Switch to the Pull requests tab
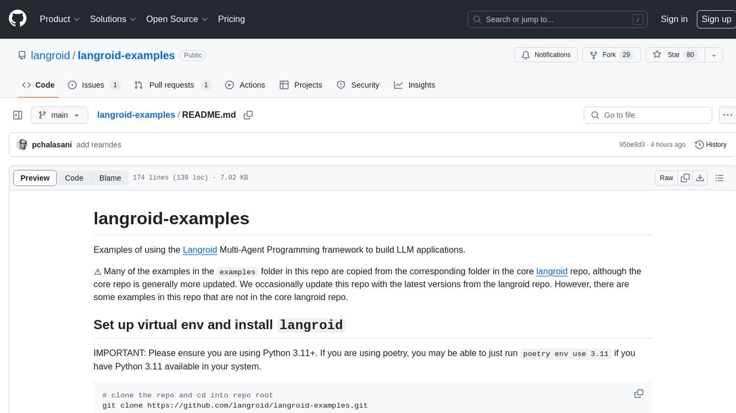This screenshot has height=413, width=736. [x=172, y=85]
